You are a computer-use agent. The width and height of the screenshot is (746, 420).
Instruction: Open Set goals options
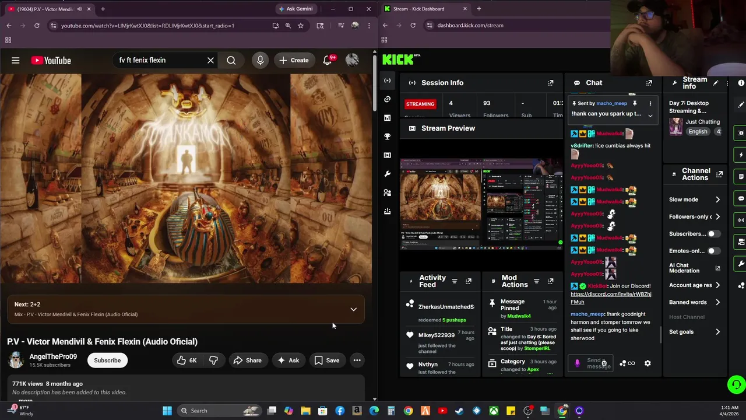[695, 332]
